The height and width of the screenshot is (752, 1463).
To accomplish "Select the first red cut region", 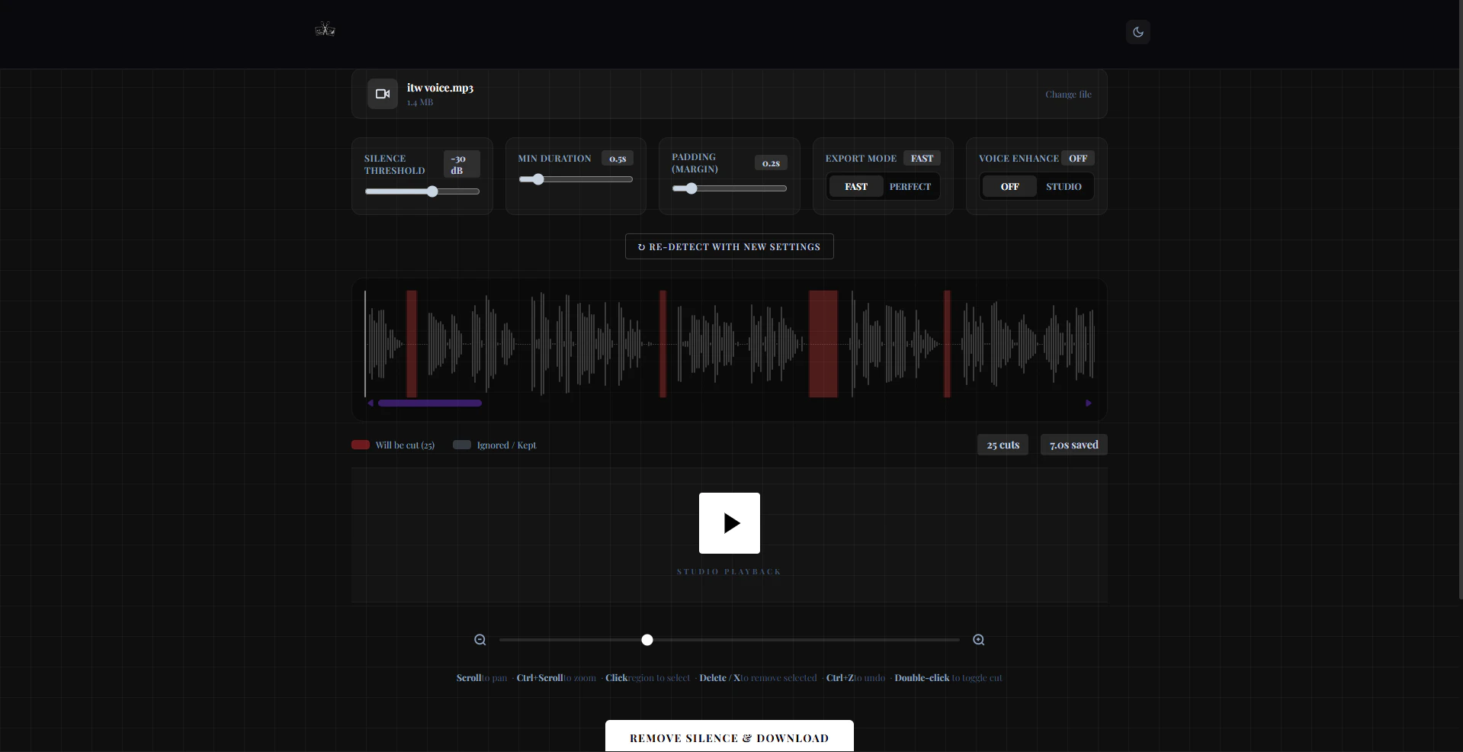I will coord(412,344).
